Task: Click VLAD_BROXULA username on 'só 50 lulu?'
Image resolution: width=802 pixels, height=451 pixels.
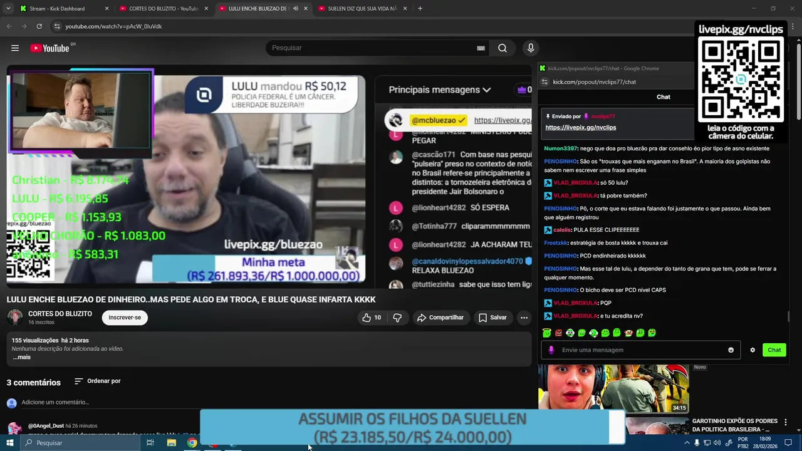Action: [575, 183]
